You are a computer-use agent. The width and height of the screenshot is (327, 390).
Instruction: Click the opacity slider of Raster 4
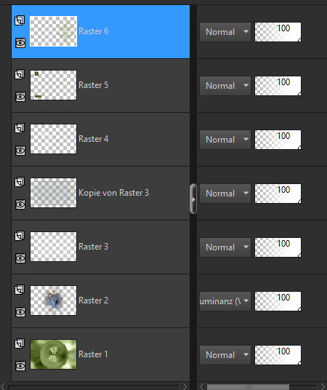coord(278,140)
